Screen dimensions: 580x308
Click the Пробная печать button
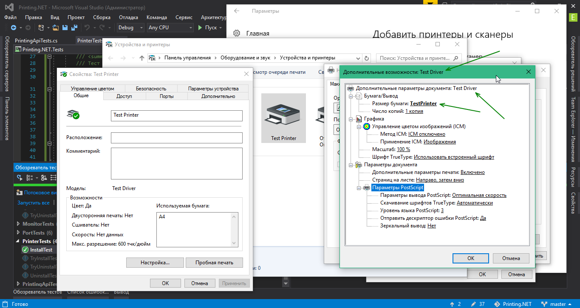(214, 263)
